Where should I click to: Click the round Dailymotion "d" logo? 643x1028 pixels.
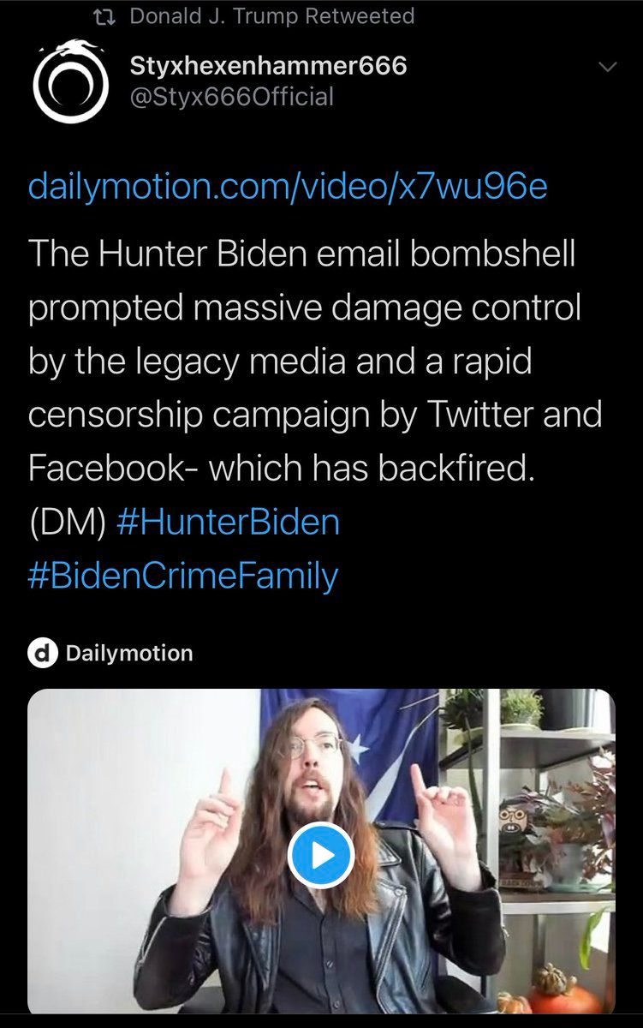41,654
